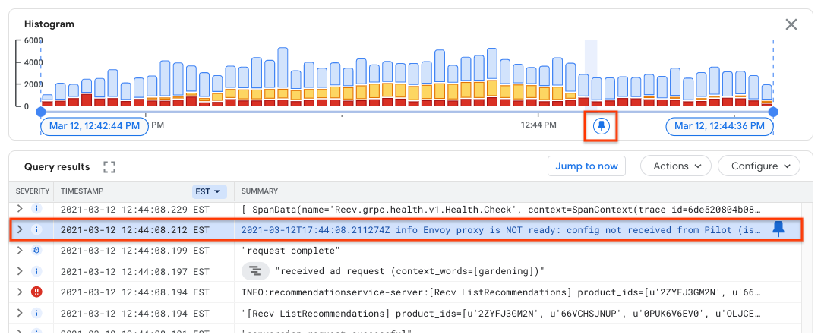Click the TIMESTAMP column header
This screenshot has width=821, height=335.
(x=83, y=191)
